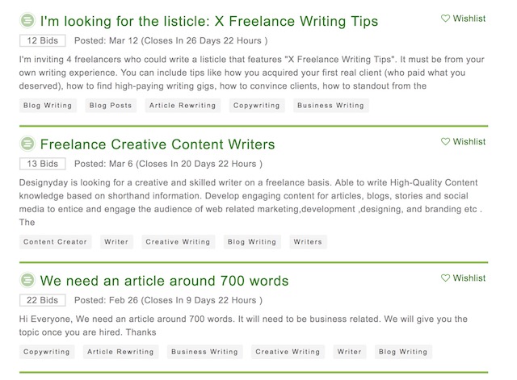Select the Creative Writing tag in the second listing
This screenshot has width=517, height=380.
178,242
